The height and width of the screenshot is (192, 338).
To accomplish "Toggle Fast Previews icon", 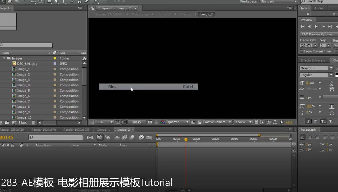I will coord(262,122).
